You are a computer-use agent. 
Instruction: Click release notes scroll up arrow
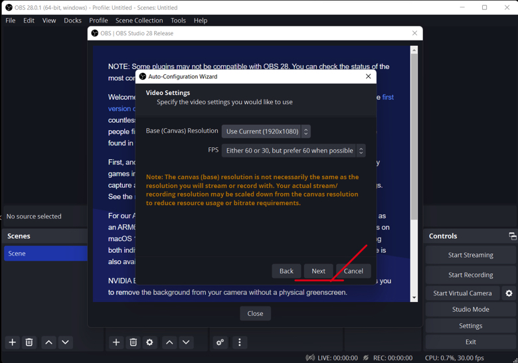click(414, 50)
